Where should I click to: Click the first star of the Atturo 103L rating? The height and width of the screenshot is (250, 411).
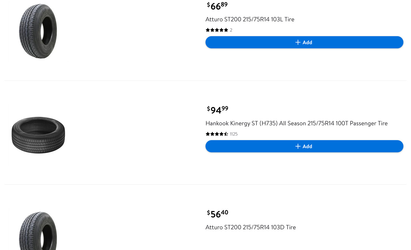click(x=208, y=30)
